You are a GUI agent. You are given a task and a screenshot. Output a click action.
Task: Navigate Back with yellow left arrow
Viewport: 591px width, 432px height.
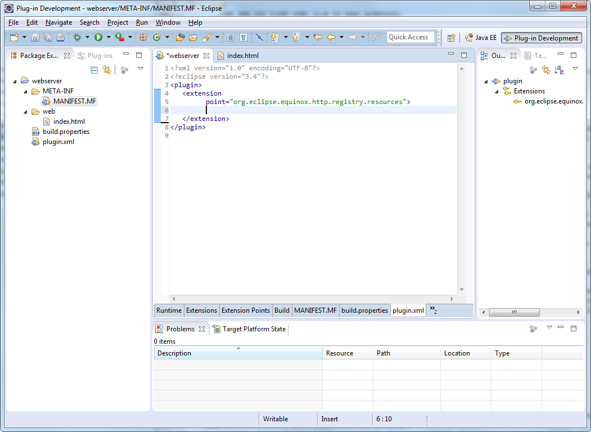(331, 37)
